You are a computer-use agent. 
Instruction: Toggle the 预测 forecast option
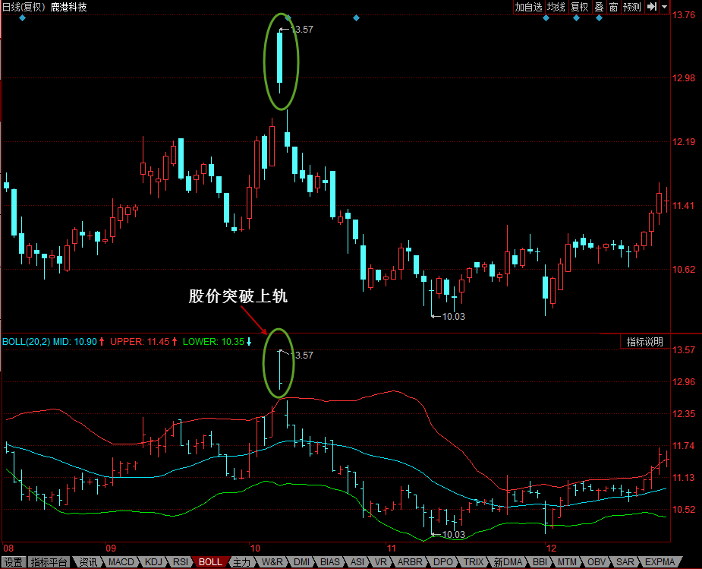pyautogui.click(x=633, y=7)
